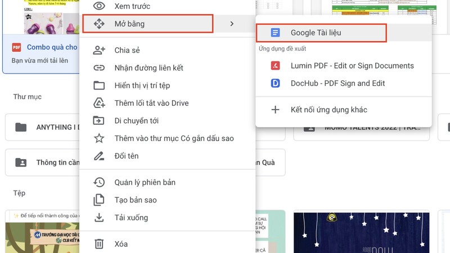The height and width of the screenshot is (253, 450).
Task: Click the eye icon beside Xem trước
Action: pos(99,6)
